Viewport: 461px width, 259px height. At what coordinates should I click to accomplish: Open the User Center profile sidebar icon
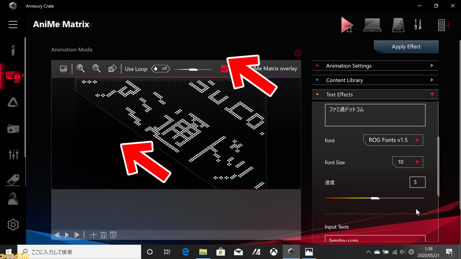pos(13,199)
